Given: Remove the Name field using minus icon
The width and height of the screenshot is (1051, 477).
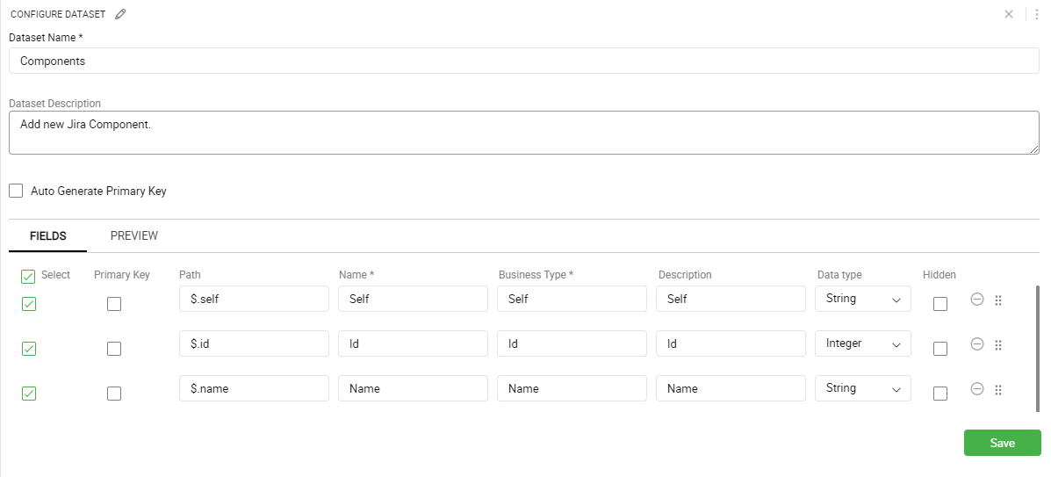Looking at the screenshot, I should click(977, 388).
